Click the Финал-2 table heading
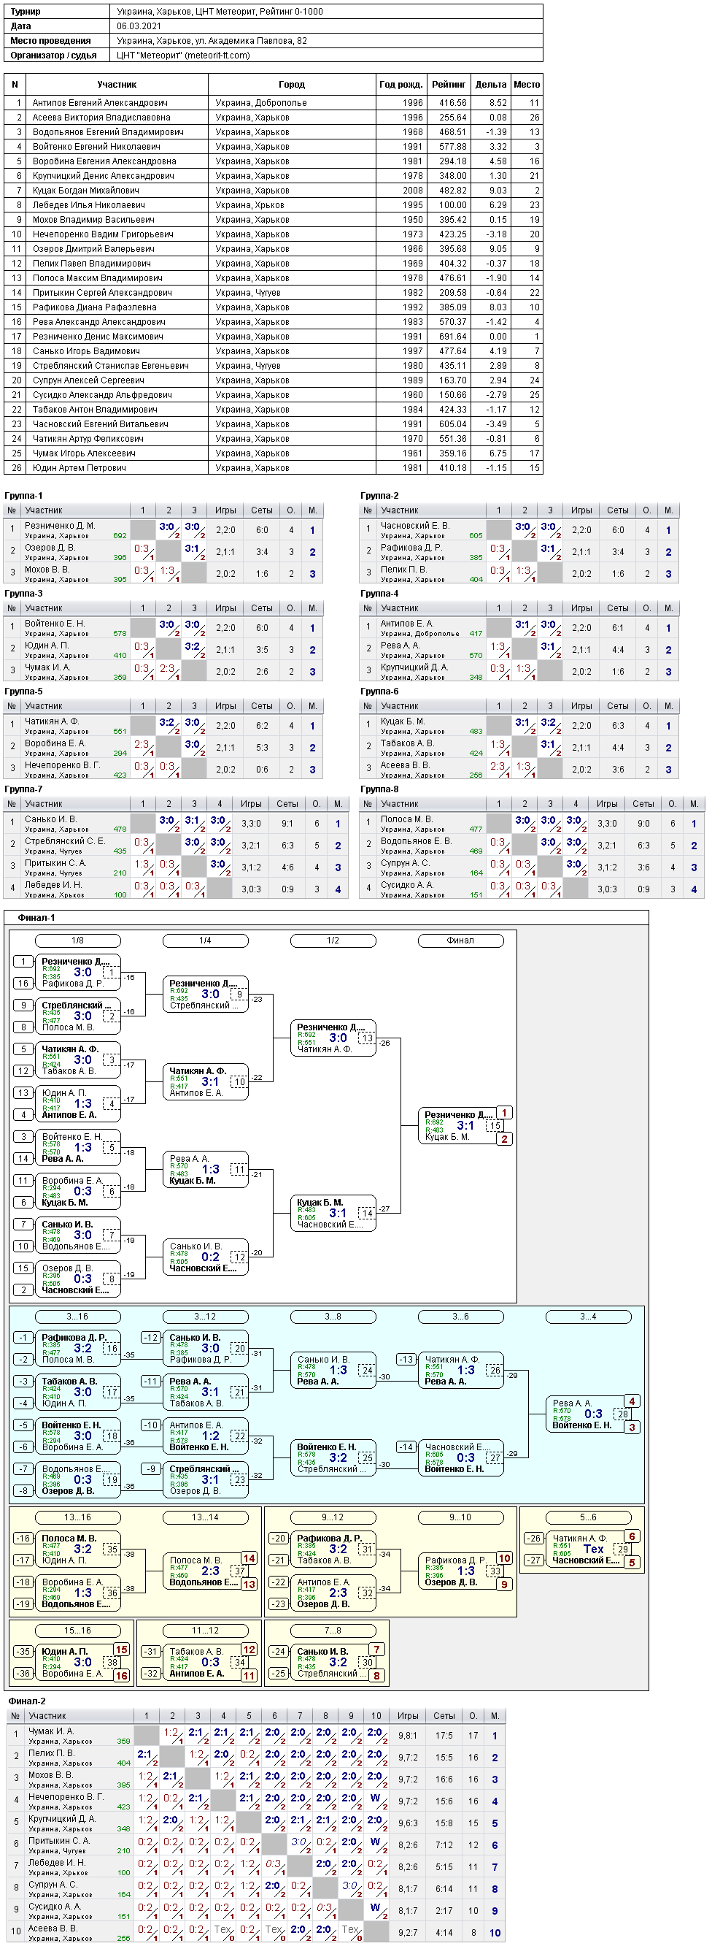The image size is (712, 1946). (x=27, y=1701)
